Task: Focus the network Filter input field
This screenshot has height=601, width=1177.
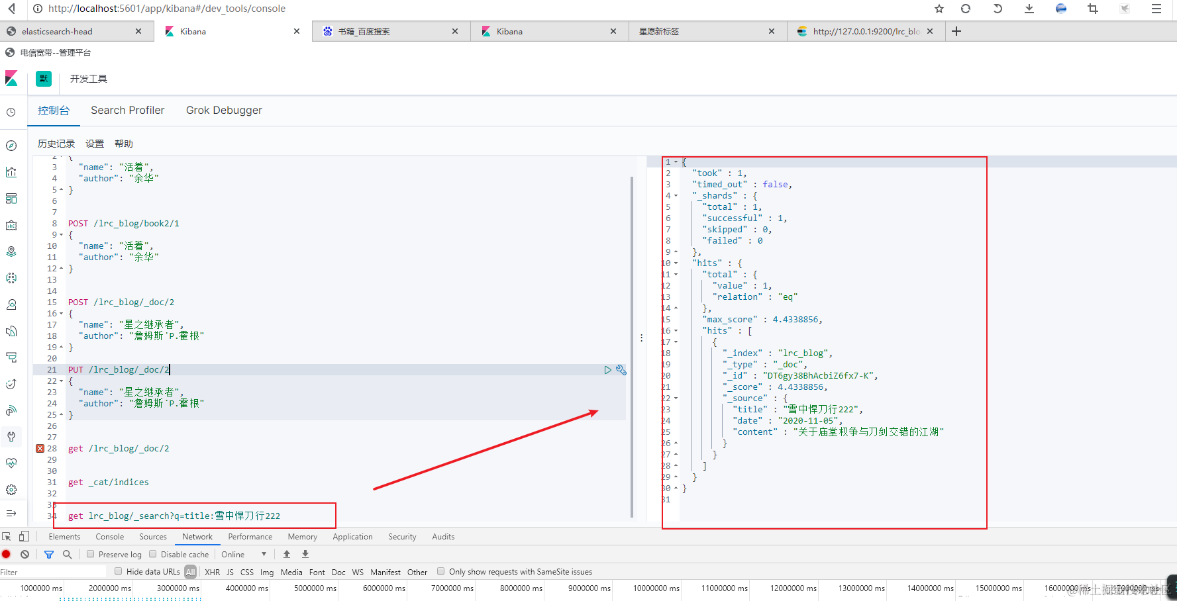Action: tap(53, 572)
